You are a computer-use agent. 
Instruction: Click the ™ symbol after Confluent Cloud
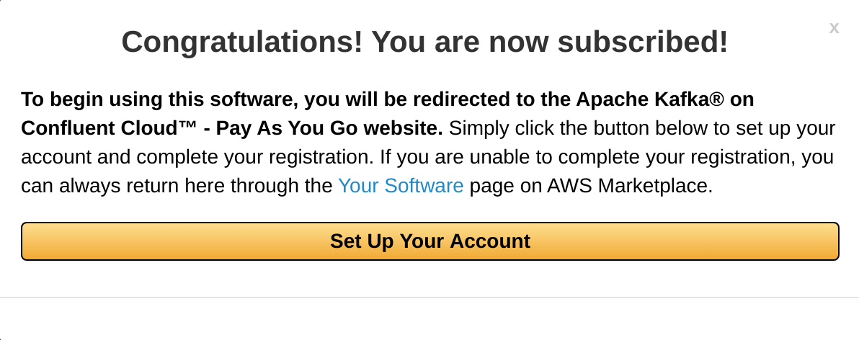[x=189, y=126]
